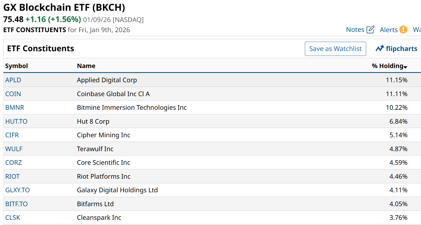Go to the RIOT quote page

pyautogui.click(x=12, y=176)
